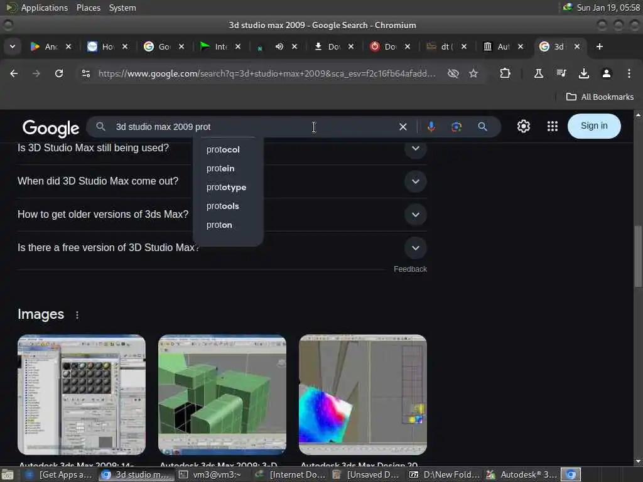Bookmark this page with the star
643x482 pixels.
pyautogui.click(x=473, y=73)
